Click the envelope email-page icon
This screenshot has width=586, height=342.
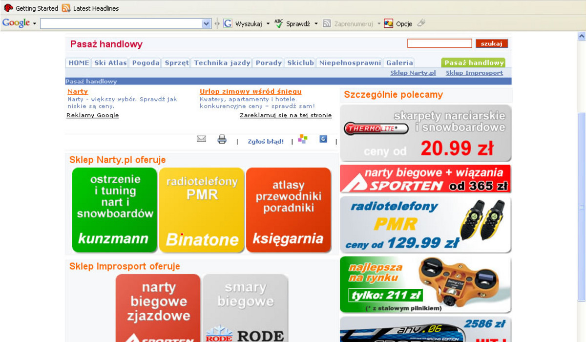[x=201, y=139]
